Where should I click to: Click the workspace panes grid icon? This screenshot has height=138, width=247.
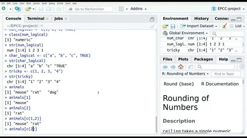121,9
